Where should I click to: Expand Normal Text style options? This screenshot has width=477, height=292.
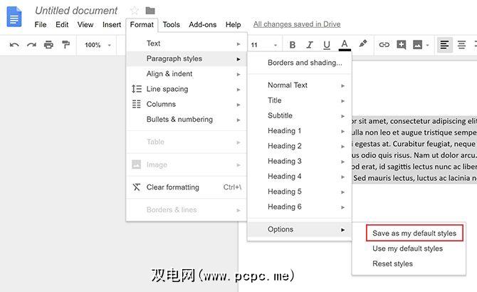click(x=300, y=85)
